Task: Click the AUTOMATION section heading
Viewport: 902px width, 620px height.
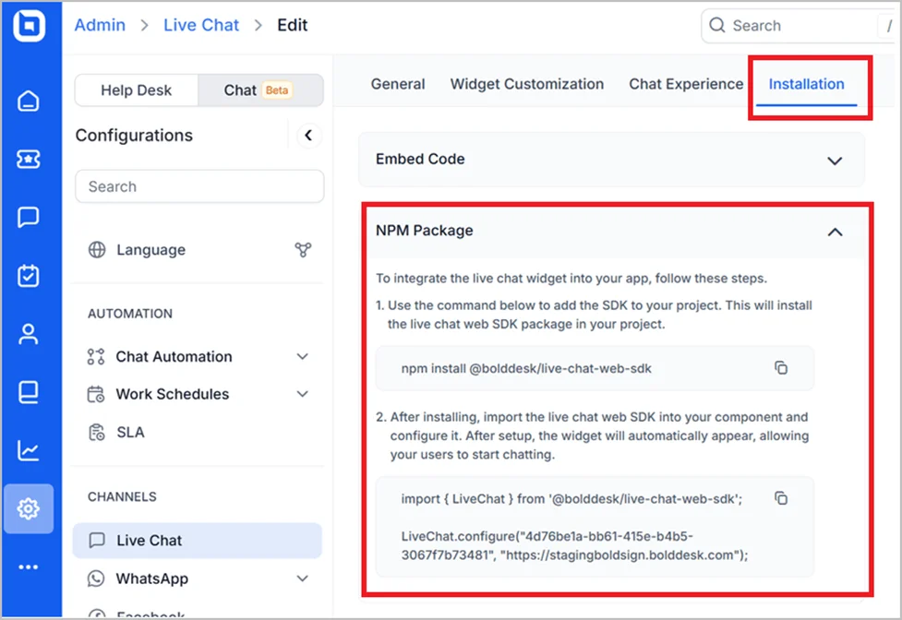Action: tap(130, 314)
